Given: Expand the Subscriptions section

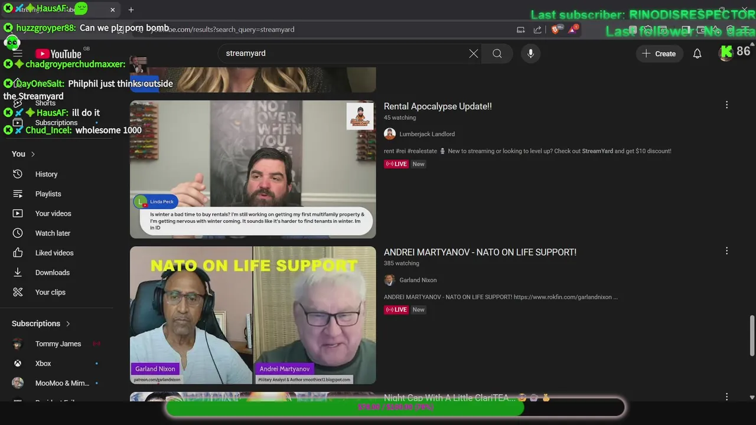Looking at the screenshot, I should (x=68, y=323).
